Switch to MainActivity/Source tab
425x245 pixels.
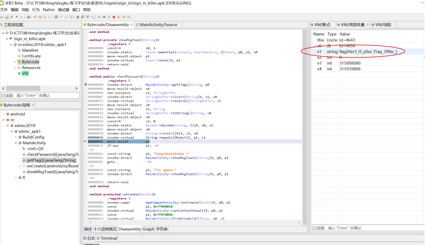[x=158, y=25]
